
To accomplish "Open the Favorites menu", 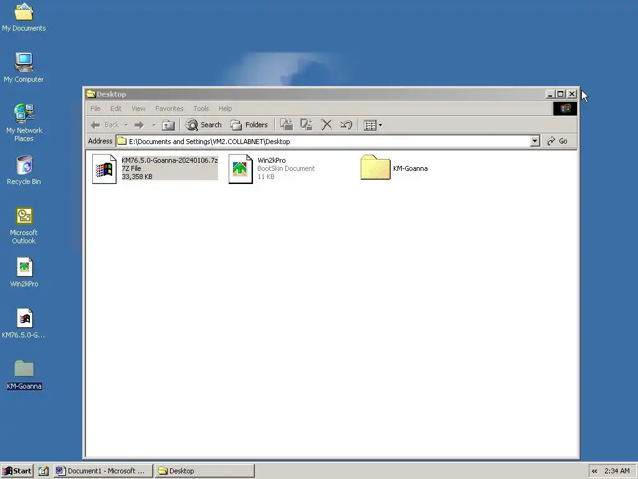I will pos(169,109).
